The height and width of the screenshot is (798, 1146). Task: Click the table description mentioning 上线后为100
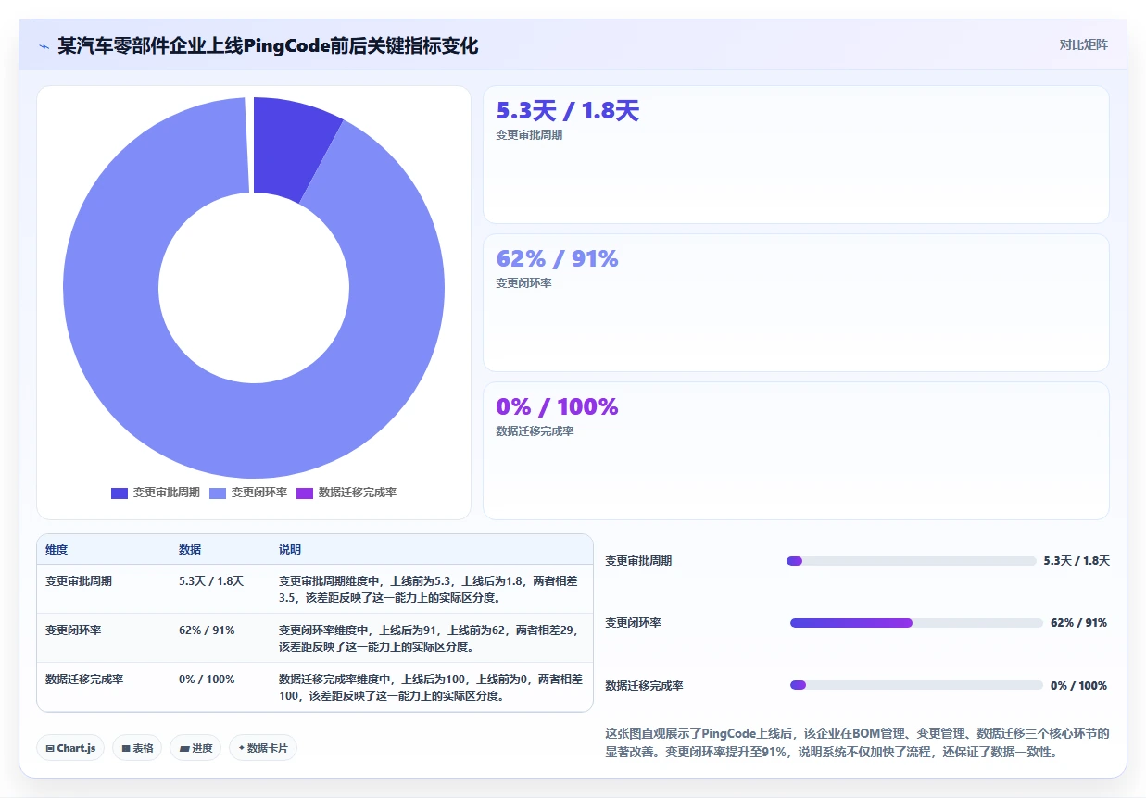pos(431,687)
